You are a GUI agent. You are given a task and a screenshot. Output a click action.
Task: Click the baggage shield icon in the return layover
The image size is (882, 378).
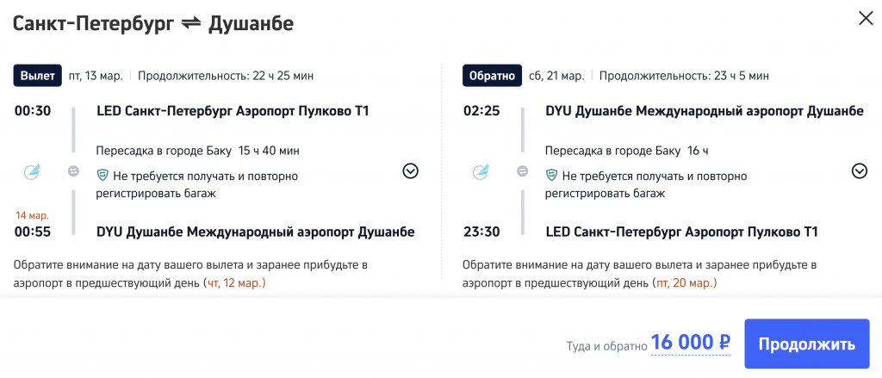pos(551,176)
